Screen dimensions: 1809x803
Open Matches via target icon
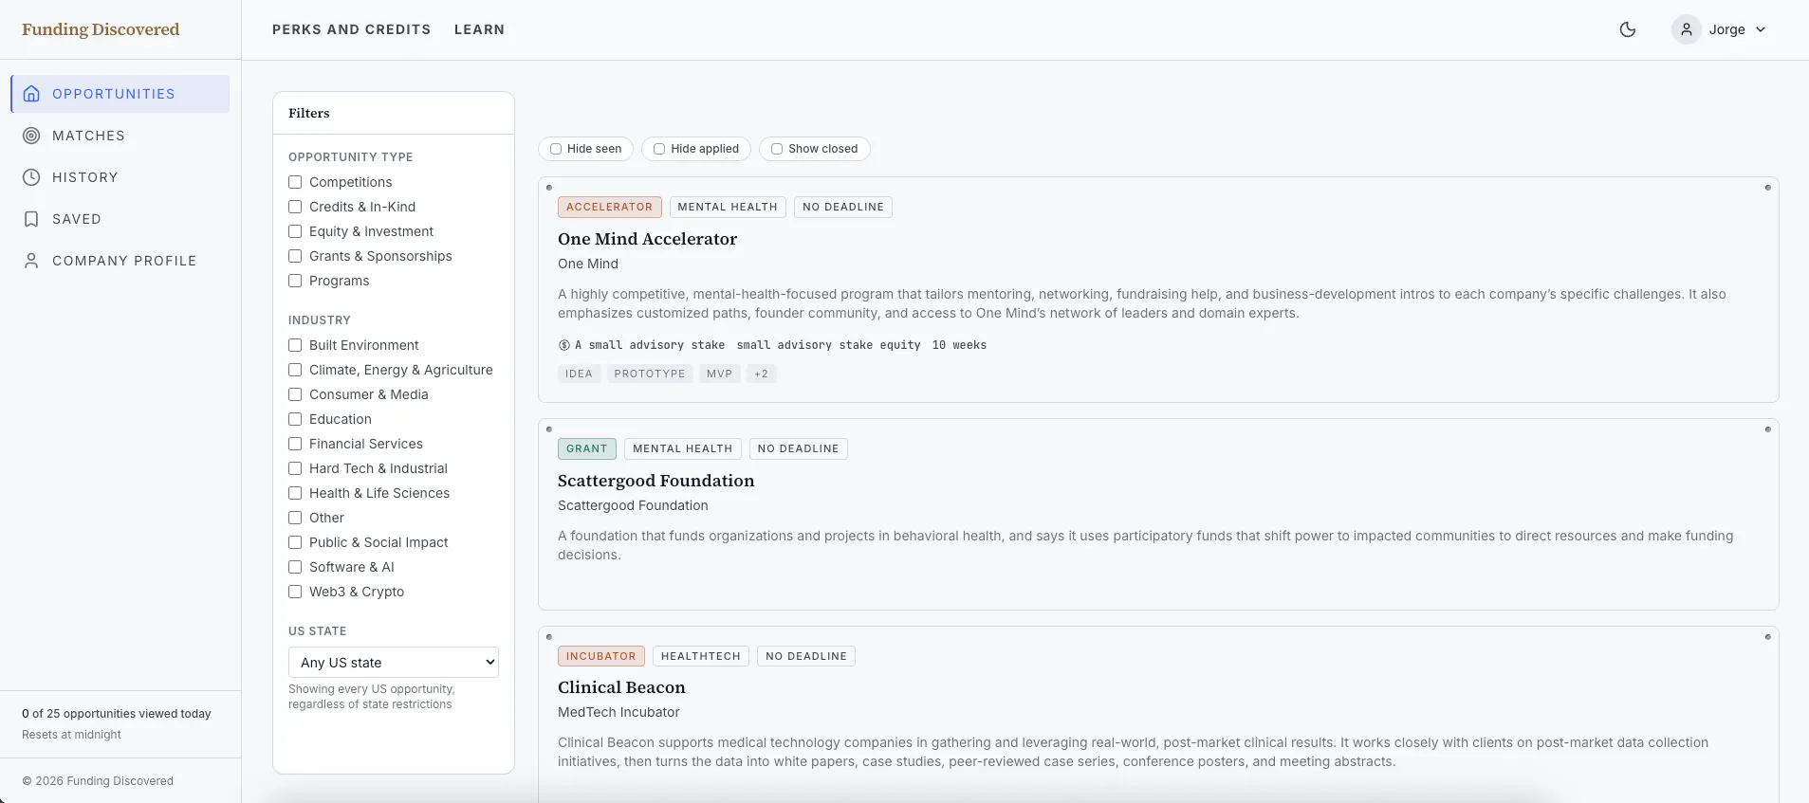point(31,136)
